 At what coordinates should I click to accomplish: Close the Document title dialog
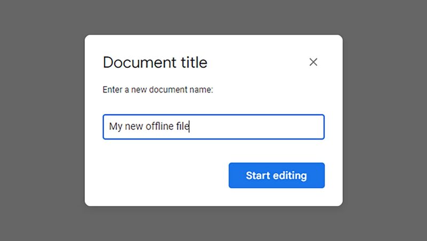tap(313, 62)
